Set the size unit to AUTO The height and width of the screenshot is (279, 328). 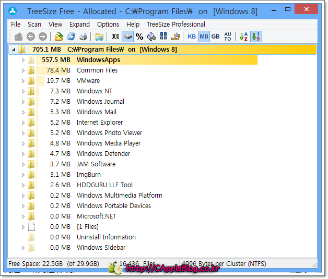pyautogui.click(x=228, y=37)
